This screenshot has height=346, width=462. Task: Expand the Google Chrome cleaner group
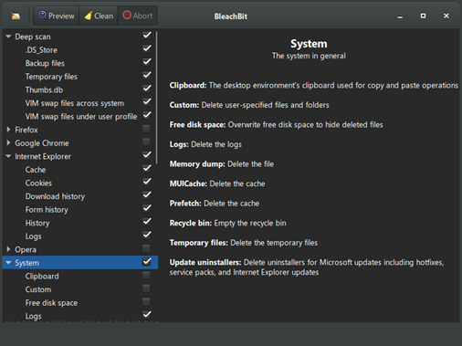click(x=8, y=142)
